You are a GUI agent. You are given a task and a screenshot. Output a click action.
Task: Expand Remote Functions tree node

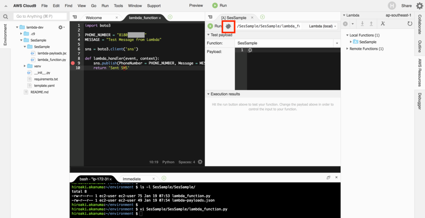click(x=347, y=49)
